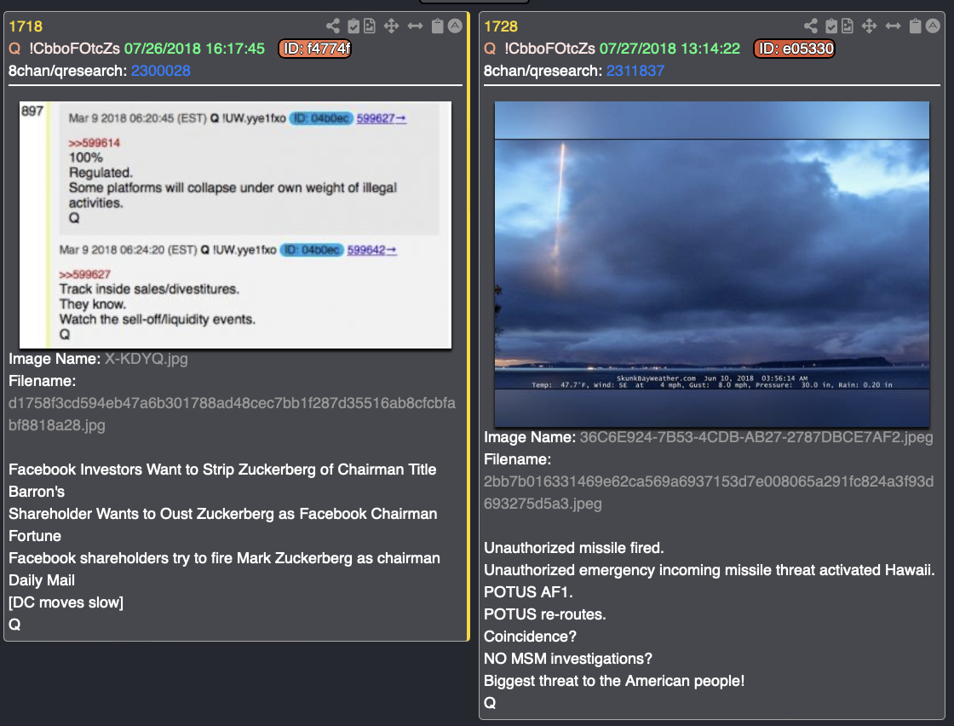
Task: Click post number 1728
Action: (x=501, y=26)
